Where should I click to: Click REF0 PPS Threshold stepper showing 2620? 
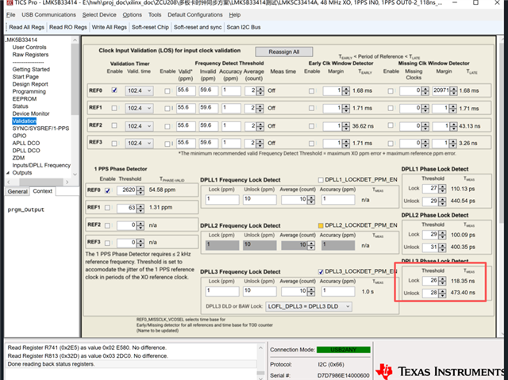140,190
